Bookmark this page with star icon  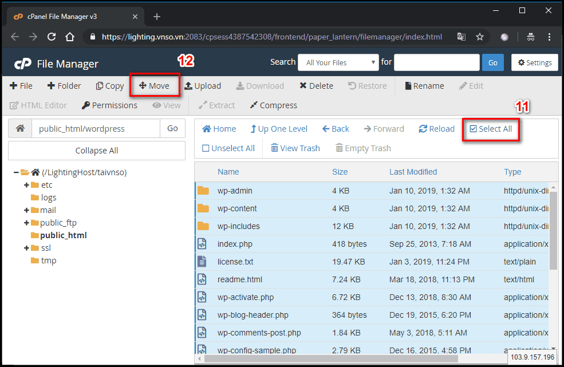tap(480, 37)
